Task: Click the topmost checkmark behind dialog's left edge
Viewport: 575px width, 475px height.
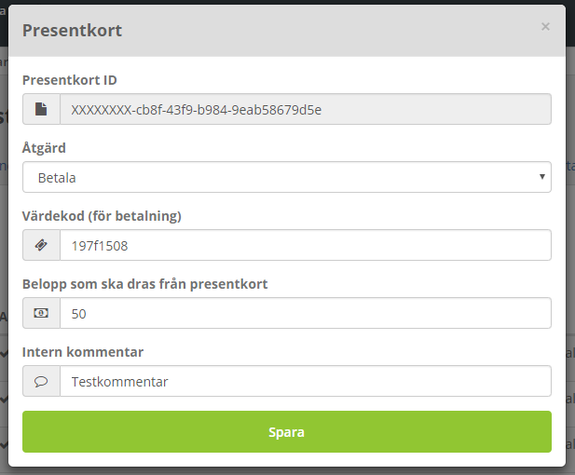Action: (x=4, y=354)
